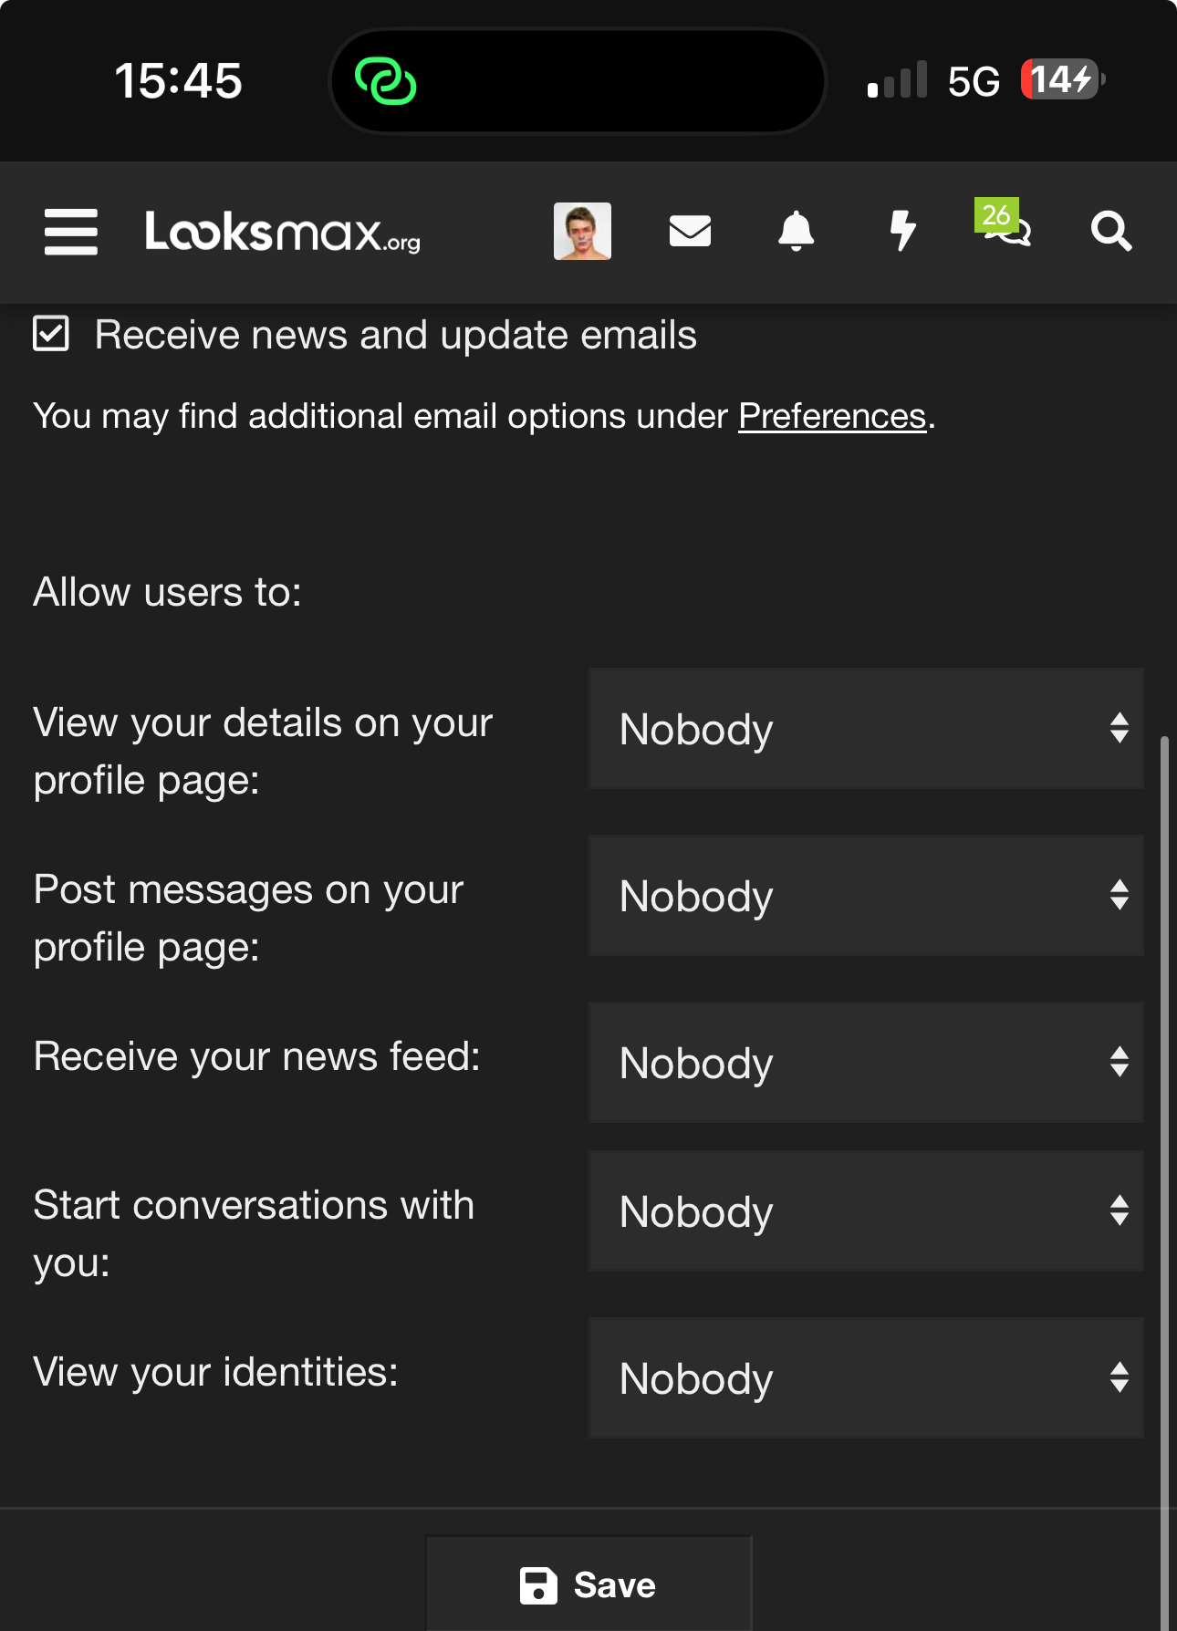Open the bell alerts notifications
The image size is (1177, 1631).
(x=796, y=232)
